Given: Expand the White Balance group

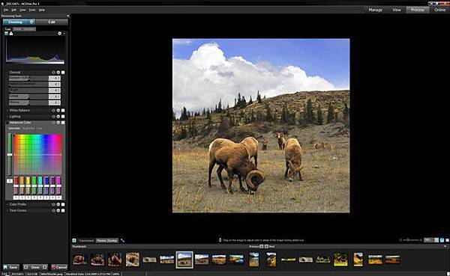Looking at the screenshot, I should [x=19, y=111].
